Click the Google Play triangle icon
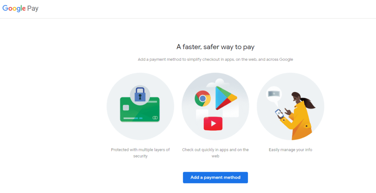376x193 pixels. [225, 98]
